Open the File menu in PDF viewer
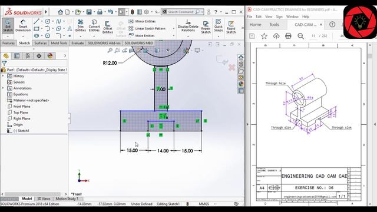Image resolution: width=377 pixels, height=212 pixels. (250, 16)
